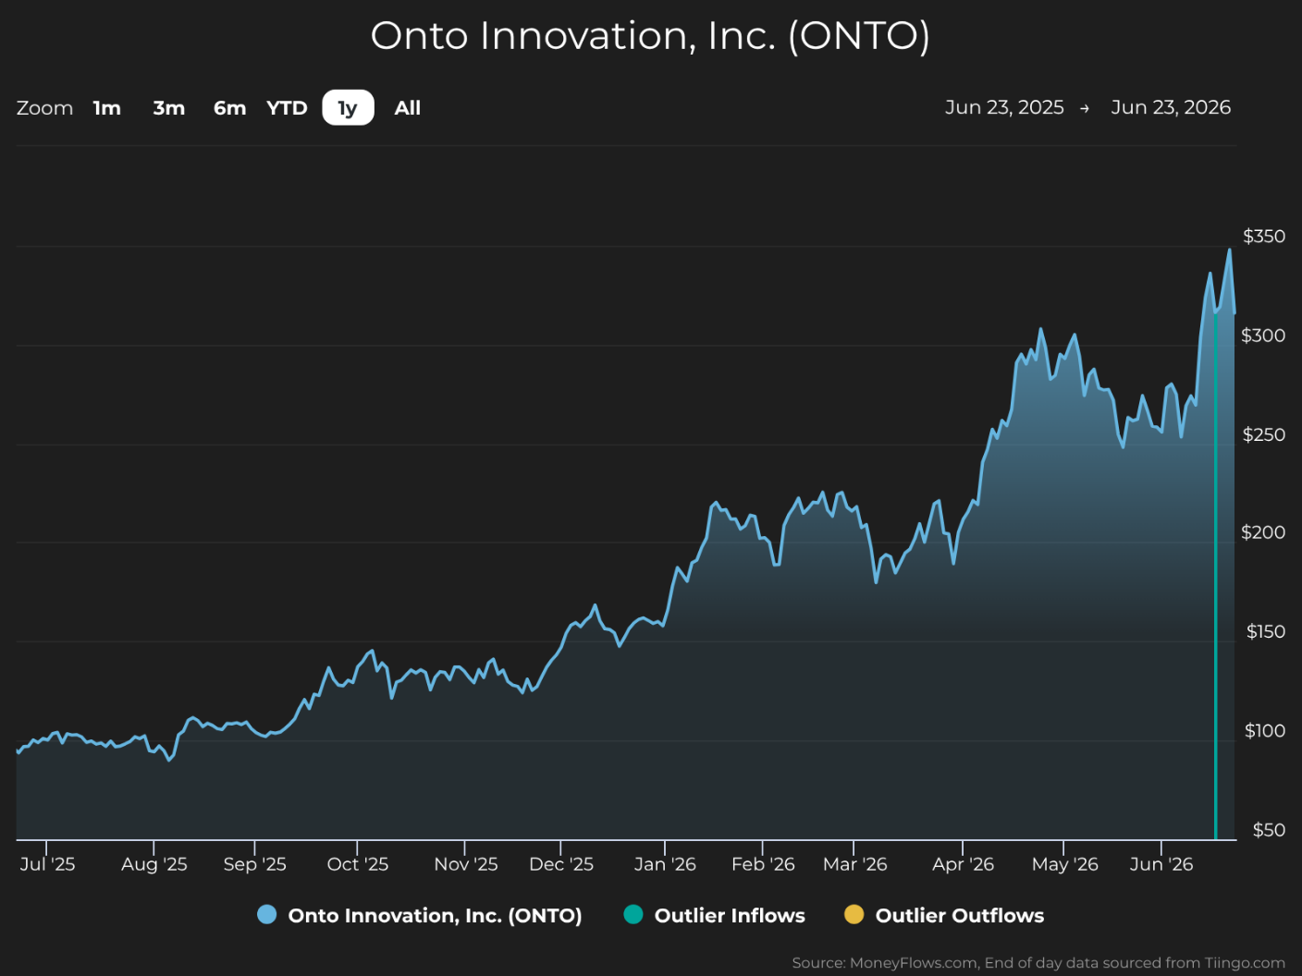This screenshot has width=1302, height=976.
Task: Set zoom range to 6m
Action: (x=230, y=108)
